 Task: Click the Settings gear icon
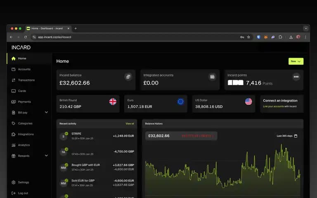tap(14, 182)
